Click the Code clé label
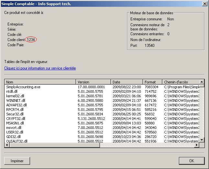The width and height of the screenshot is (209, 169). coord(15,35)
